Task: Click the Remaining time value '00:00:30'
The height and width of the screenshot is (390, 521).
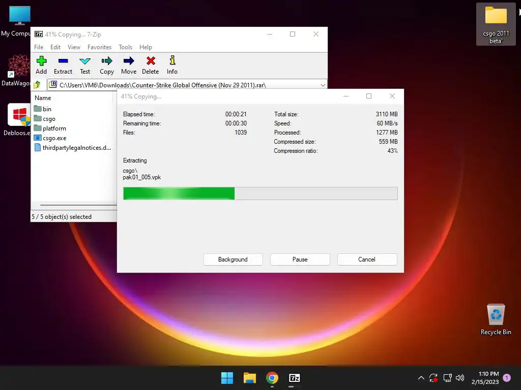Action: 236,123
